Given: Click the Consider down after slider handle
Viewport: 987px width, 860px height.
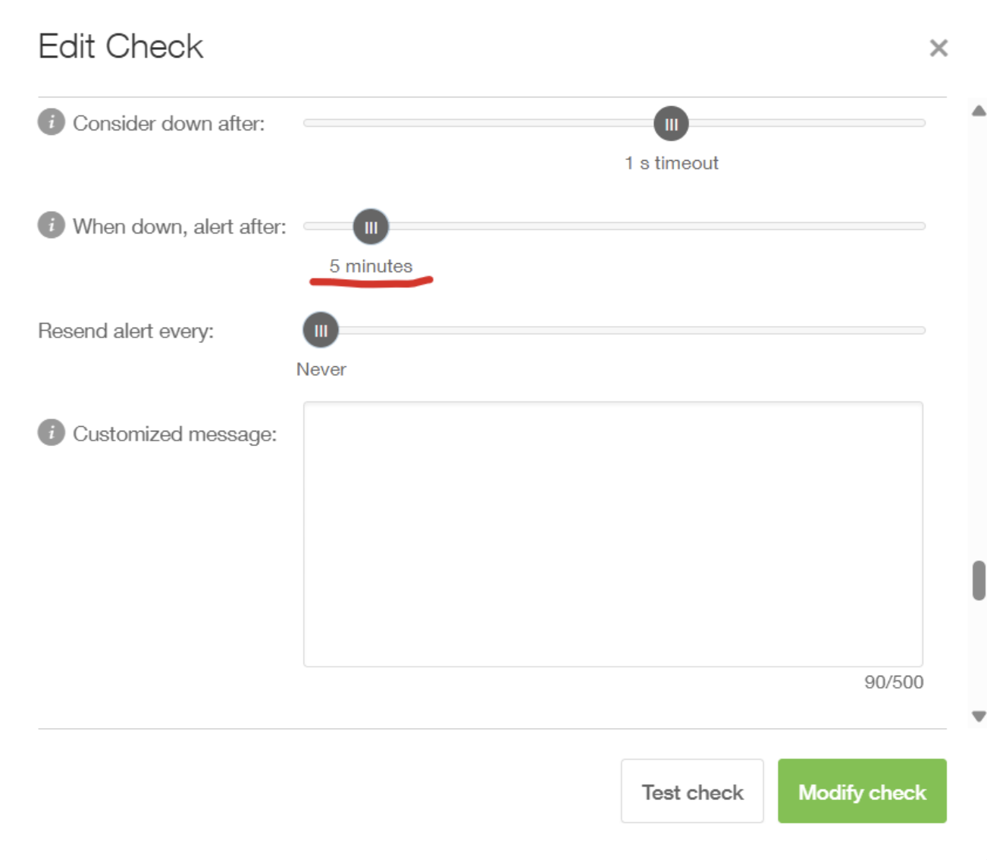Looking at the screenshot, I should coord(671,124).
